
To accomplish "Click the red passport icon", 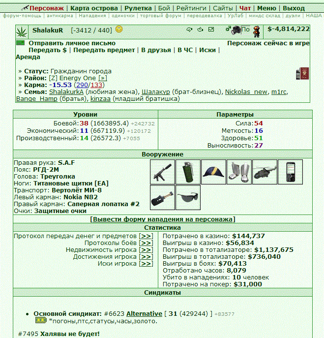I will [305, 73].
